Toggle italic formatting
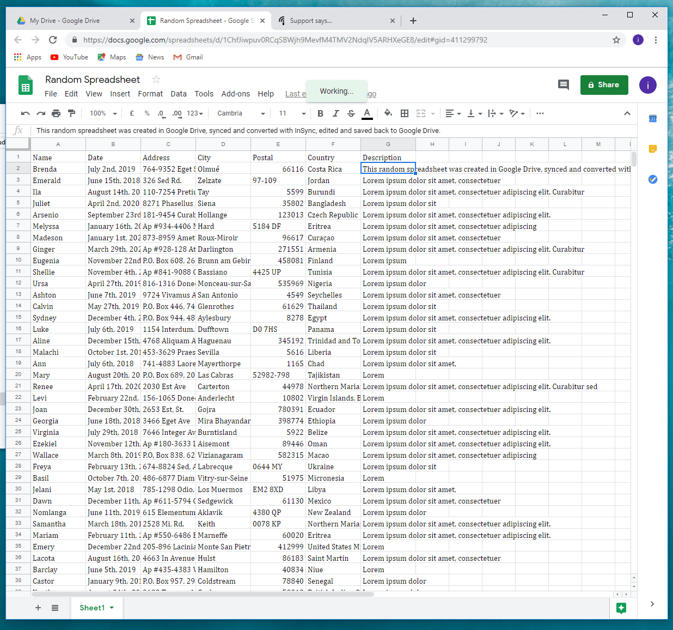This screenshot has width=673, height=630. pyautogui.click(x=335, y=113)
